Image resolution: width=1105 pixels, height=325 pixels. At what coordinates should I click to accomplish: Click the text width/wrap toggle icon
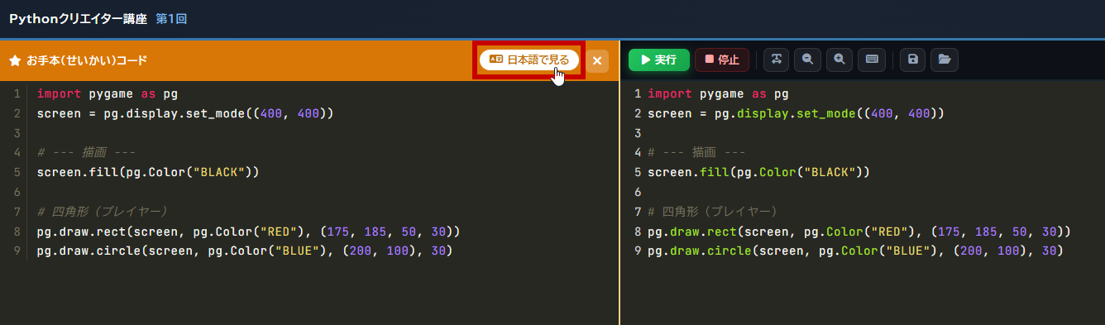[x=776, y=60]
